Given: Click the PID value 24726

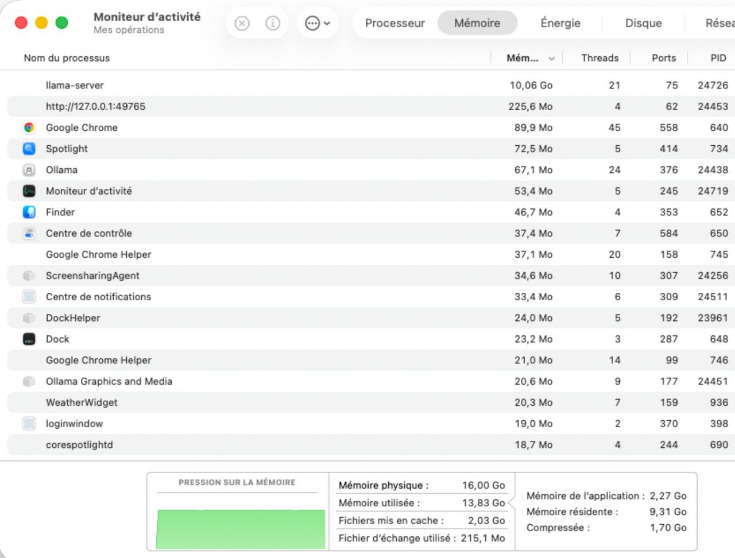Looking at the screenshot, I should point(713,86).
